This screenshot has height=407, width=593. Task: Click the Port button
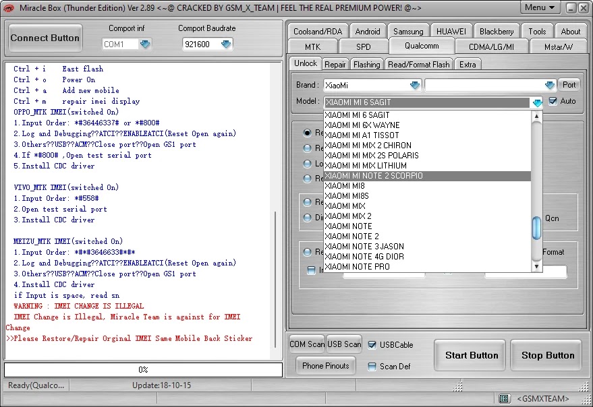569,85
